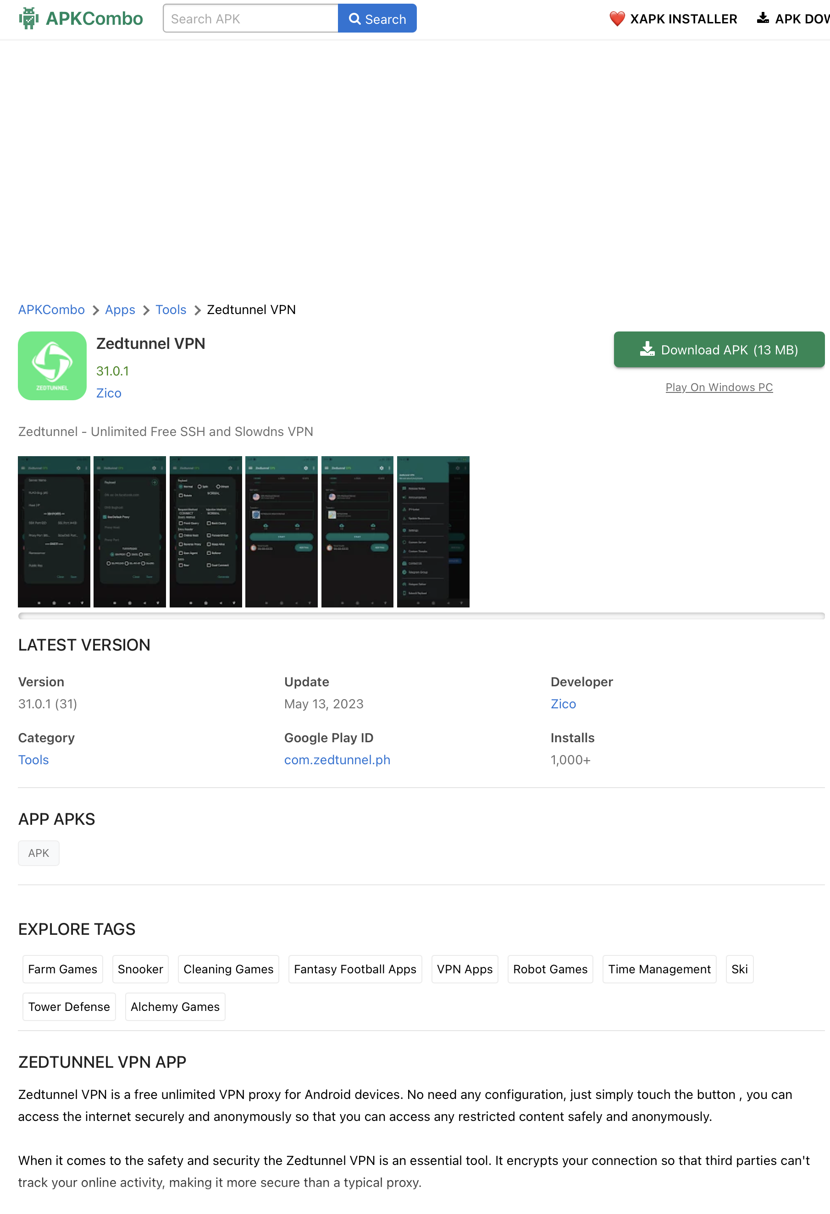
Task: Open the APKCombo breadcrumb home link
Action: [51, 310]
